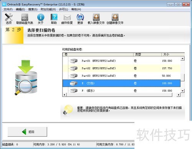
Task: Click the 157.75G size cell
Action: coord(167,68)
